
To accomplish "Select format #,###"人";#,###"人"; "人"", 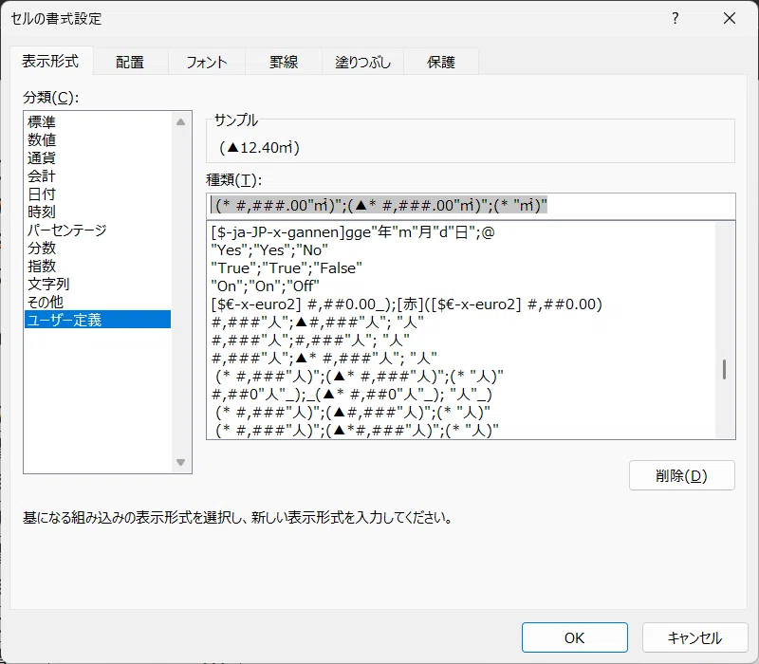I will 461,340.
